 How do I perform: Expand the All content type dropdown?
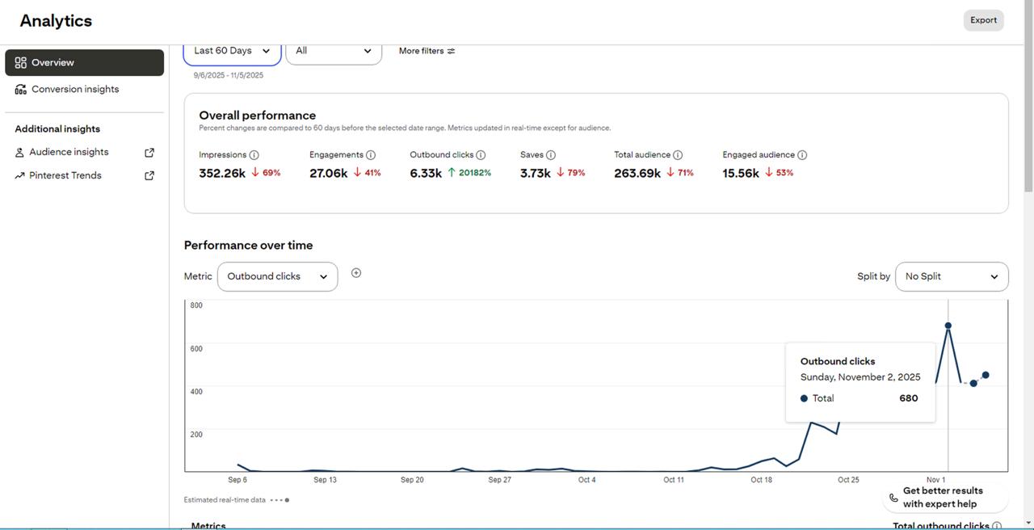click(333, 51)
